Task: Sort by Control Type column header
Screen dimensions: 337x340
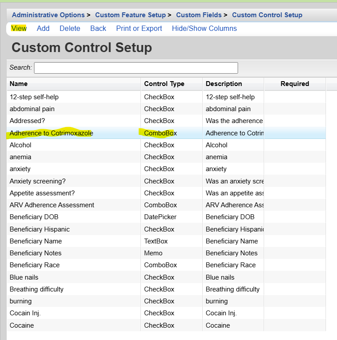Action: pos(164,84)
